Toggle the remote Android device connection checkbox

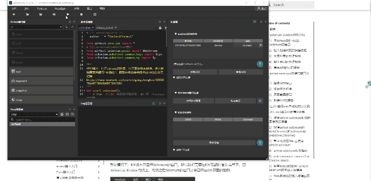tap(174, 77)
